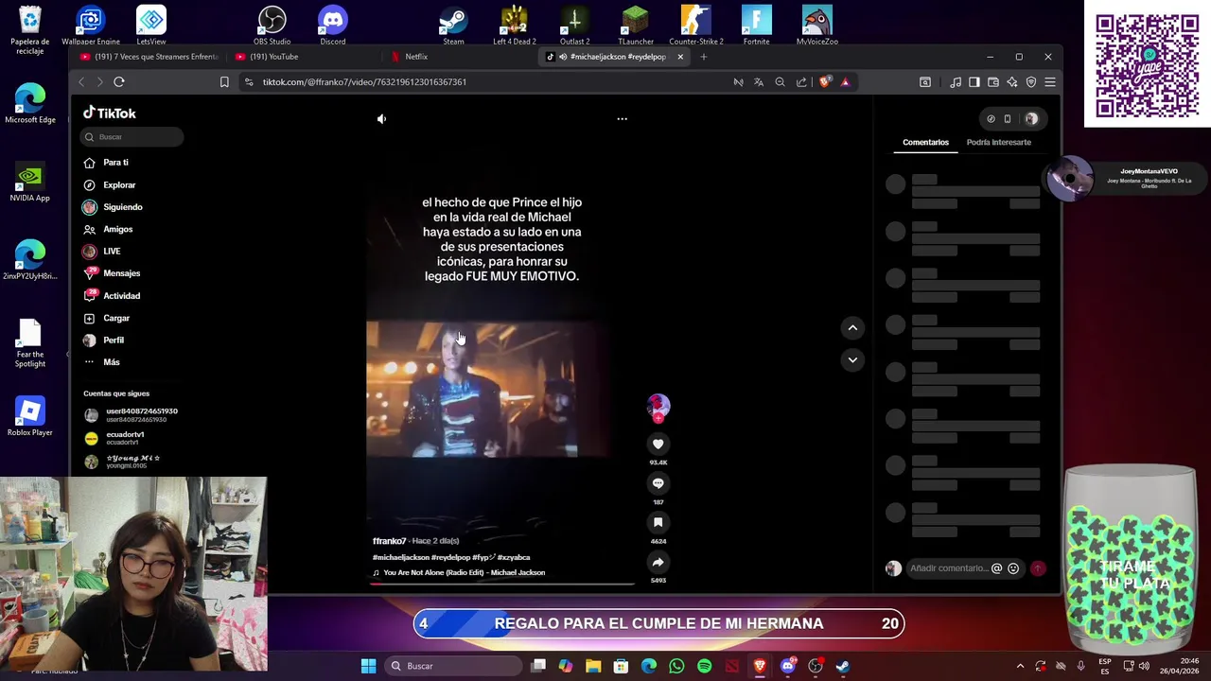This screenshot has height=681, width=1211.
Task: Like the video with the heart icon
Action: point(658,444)
